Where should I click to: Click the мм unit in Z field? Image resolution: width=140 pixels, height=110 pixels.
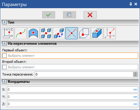pyautogui.click(x=135, y=104)
